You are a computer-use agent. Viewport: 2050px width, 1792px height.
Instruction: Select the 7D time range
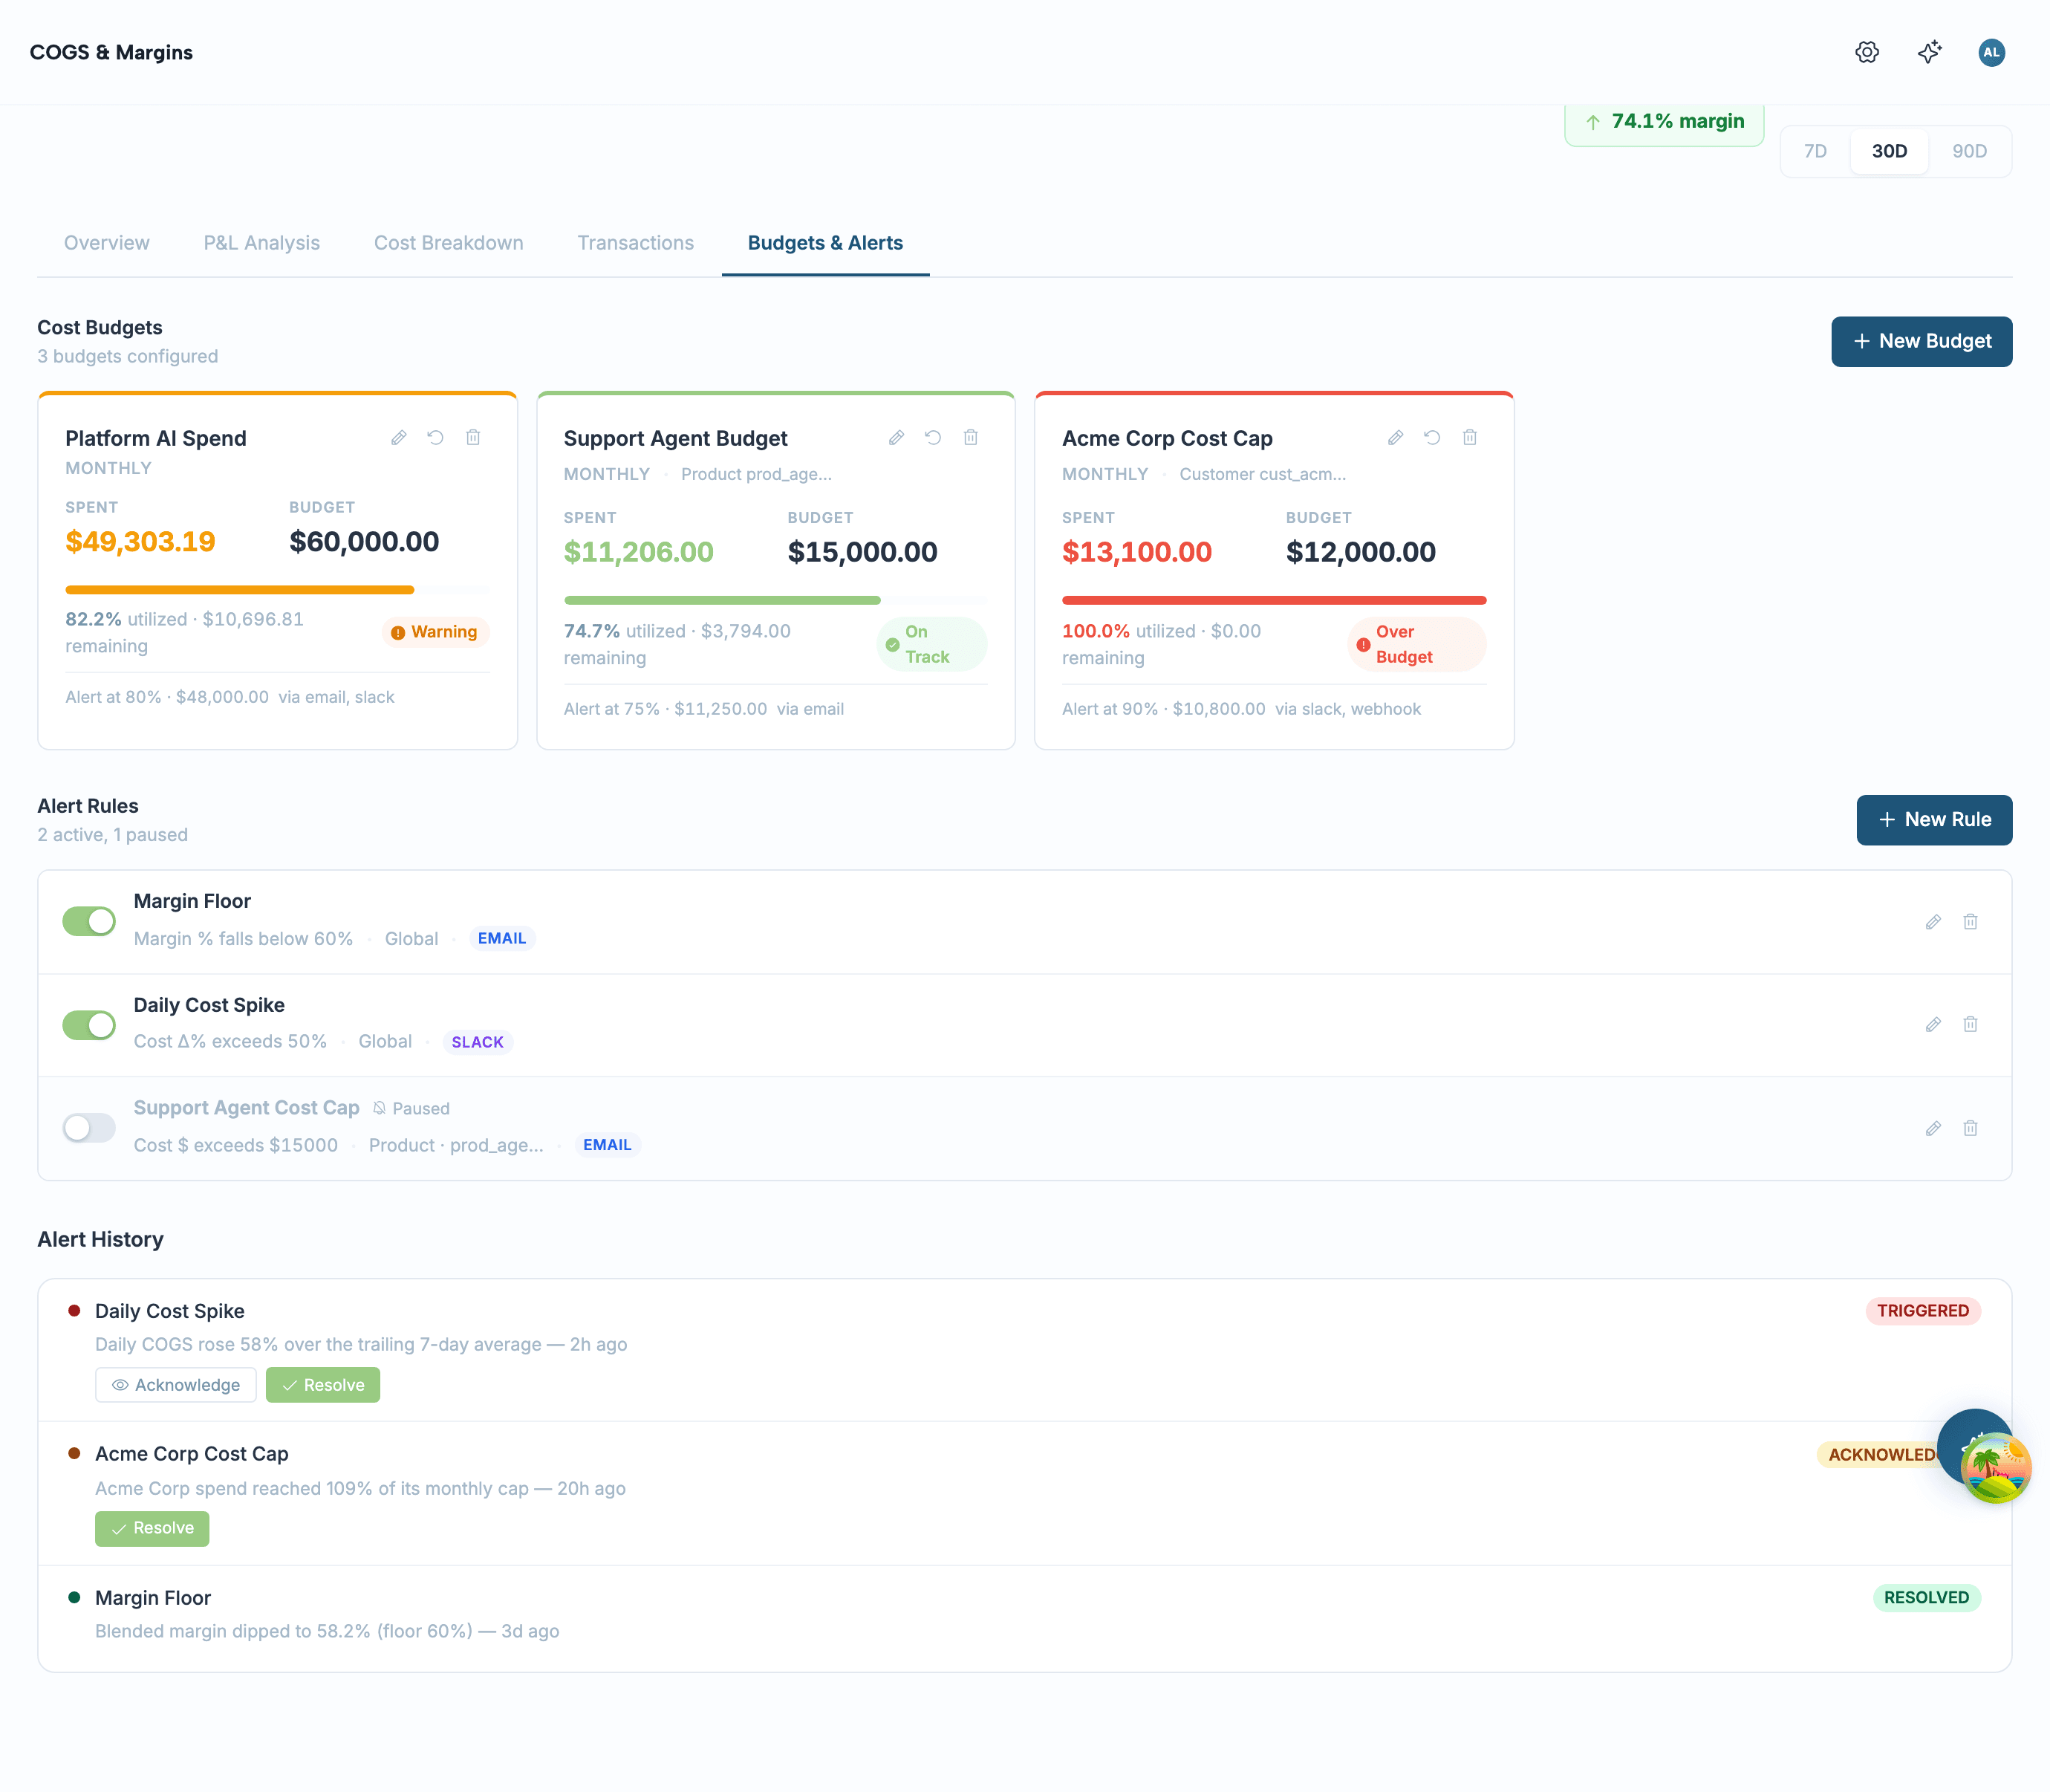tap(1815, 151)
